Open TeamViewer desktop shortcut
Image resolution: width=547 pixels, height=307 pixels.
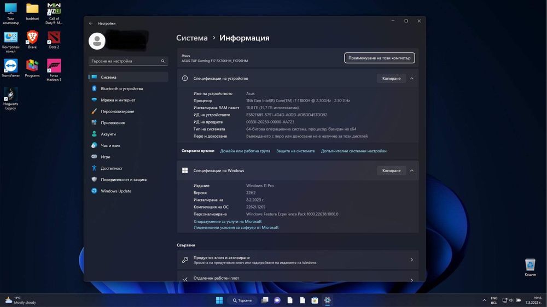(x=11, y=68)
